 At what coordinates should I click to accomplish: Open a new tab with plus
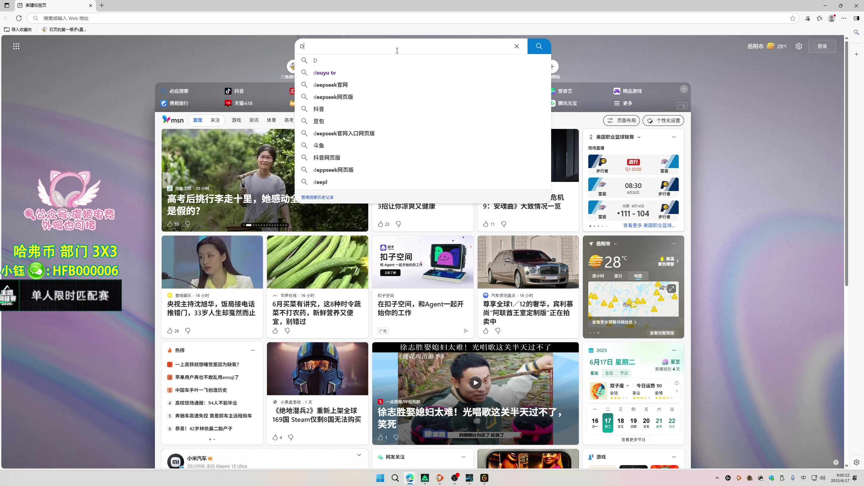(x=102, y=5)
